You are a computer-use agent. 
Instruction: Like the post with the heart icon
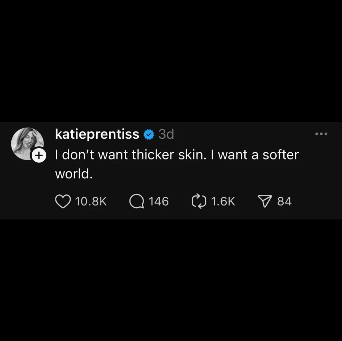tap(63, 201)
